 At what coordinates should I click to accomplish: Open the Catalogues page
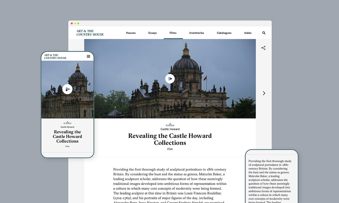point(224,33)
